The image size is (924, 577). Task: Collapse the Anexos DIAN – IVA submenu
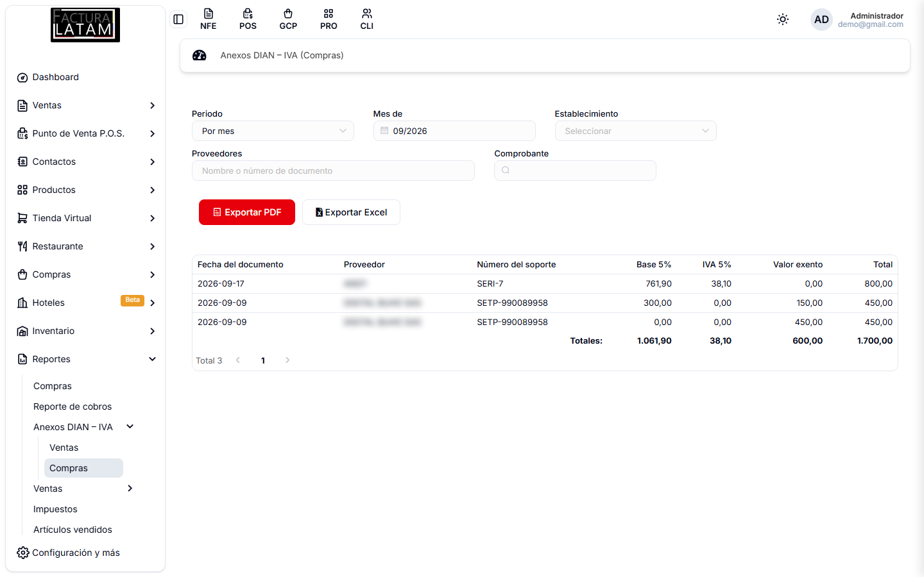tap(84, 427)
